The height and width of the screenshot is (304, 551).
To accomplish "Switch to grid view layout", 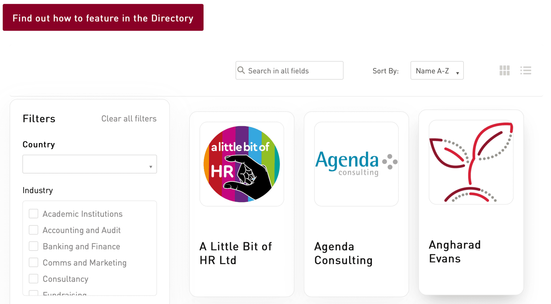I will pos(504,70).
